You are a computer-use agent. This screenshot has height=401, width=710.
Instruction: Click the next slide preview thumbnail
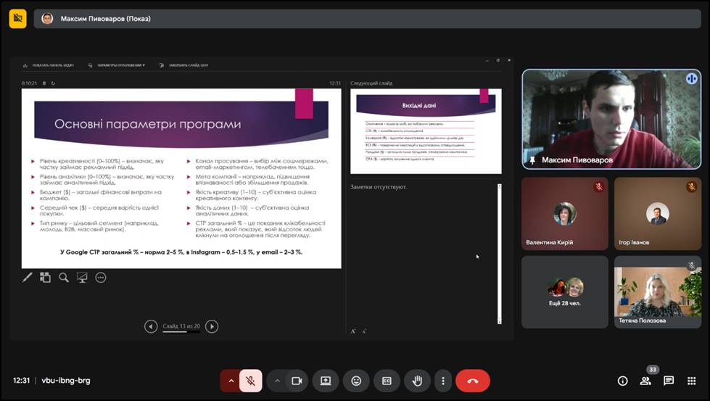(425, 131)
